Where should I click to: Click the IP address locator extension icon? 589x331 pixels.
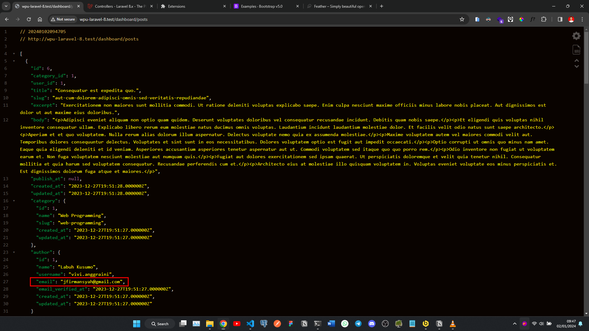510,19
